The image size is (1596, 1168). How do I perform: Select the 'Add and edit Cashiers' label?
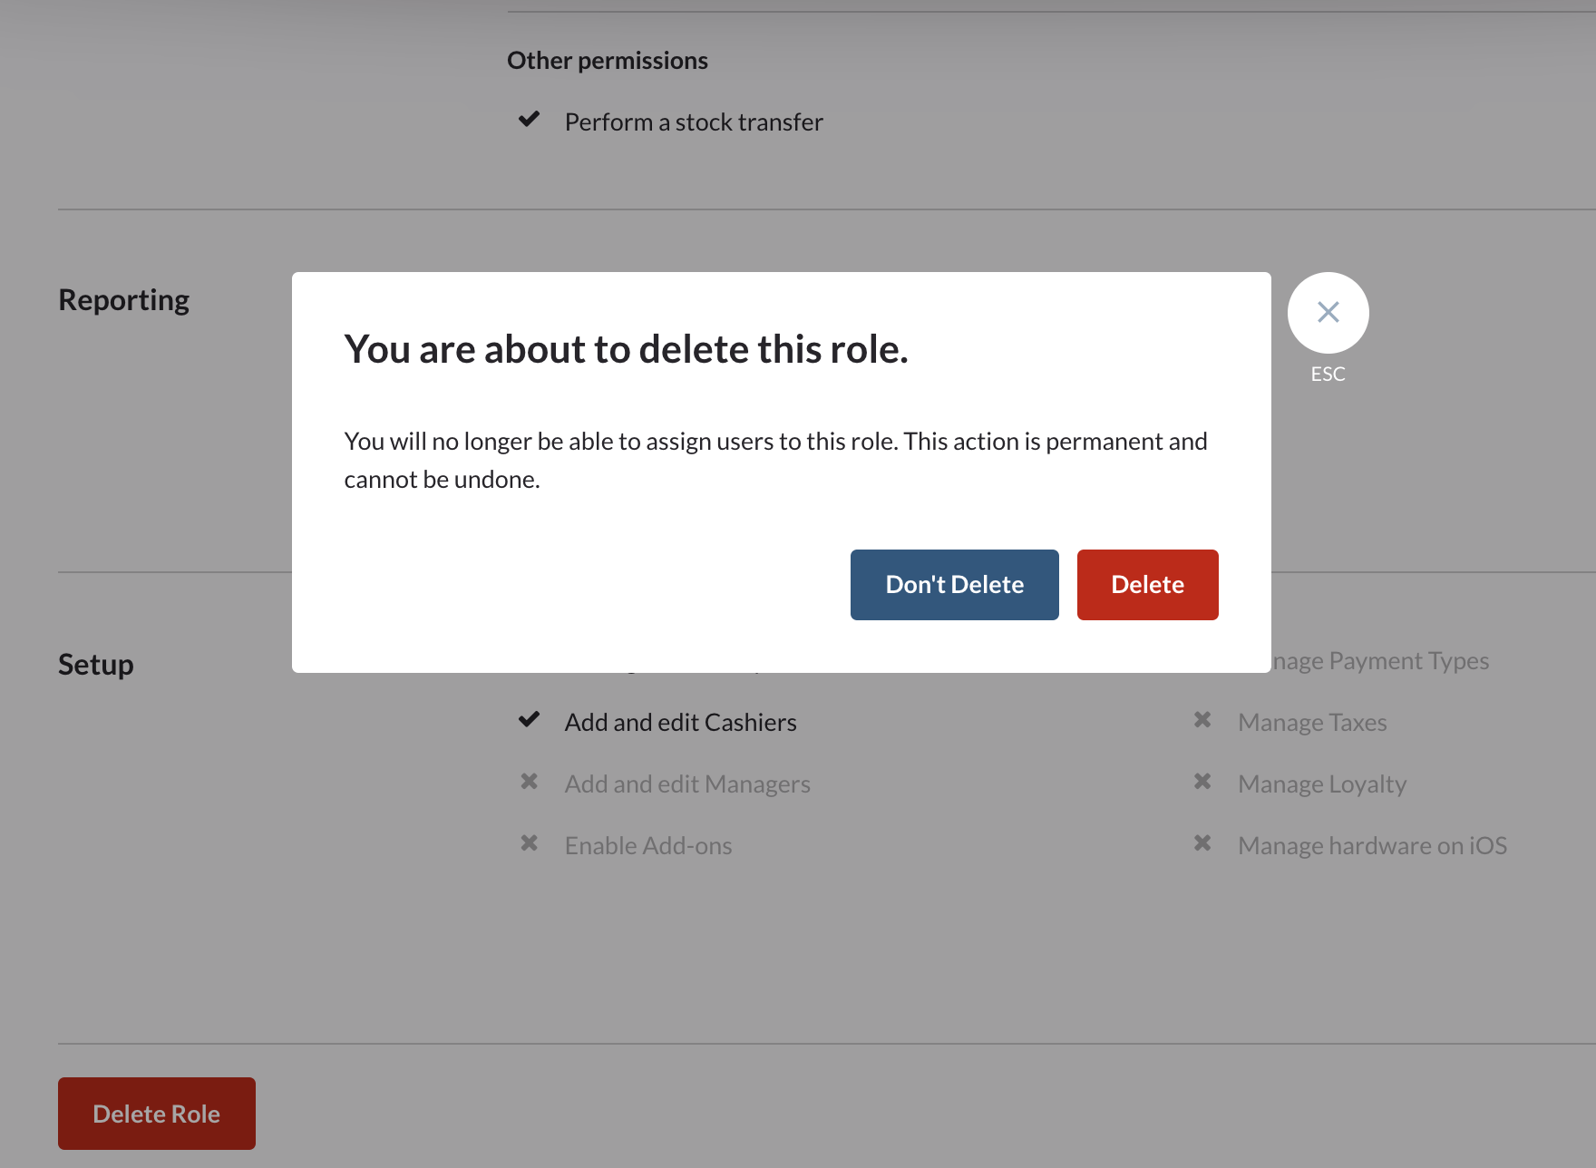pos(680,722)
